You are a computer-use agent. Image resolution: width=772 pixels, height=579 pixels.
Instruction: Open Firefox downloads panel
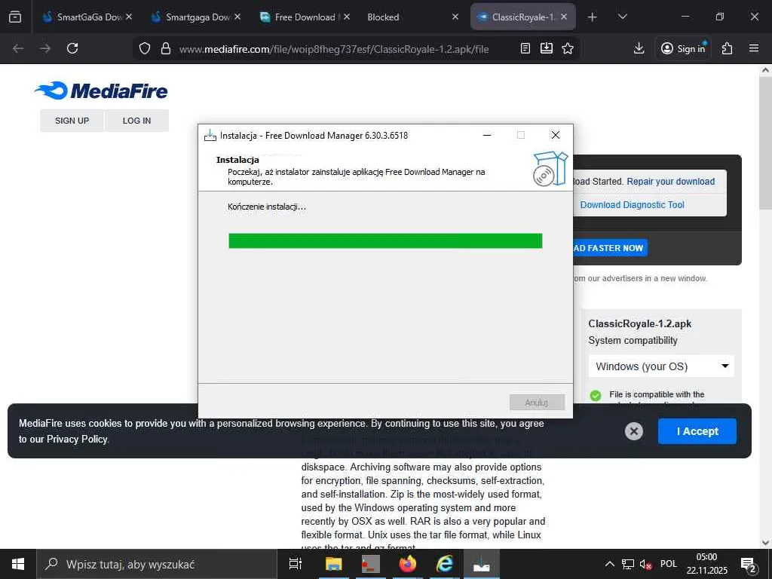[x=639, y=48]
